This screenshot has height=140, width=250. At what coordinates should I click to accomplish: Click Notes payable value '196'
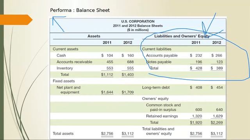point(199,62)
